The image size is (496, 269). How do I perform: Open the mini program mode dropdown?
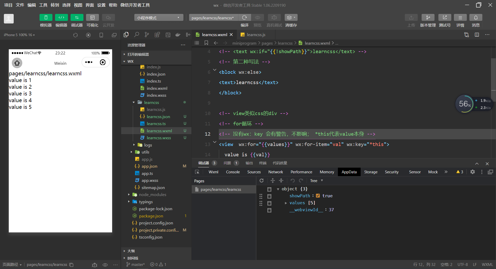pos(158,18)
